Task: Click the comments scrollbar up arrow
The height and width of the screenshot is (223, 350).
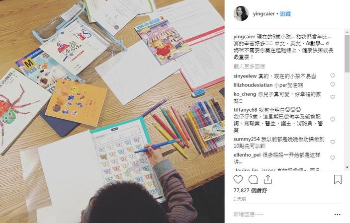Action: pos(347,32)
